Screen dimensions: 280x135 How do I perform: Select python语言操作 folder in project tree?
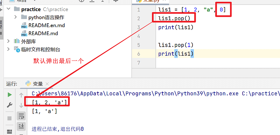pyautogui.click(x=46, y=17)
